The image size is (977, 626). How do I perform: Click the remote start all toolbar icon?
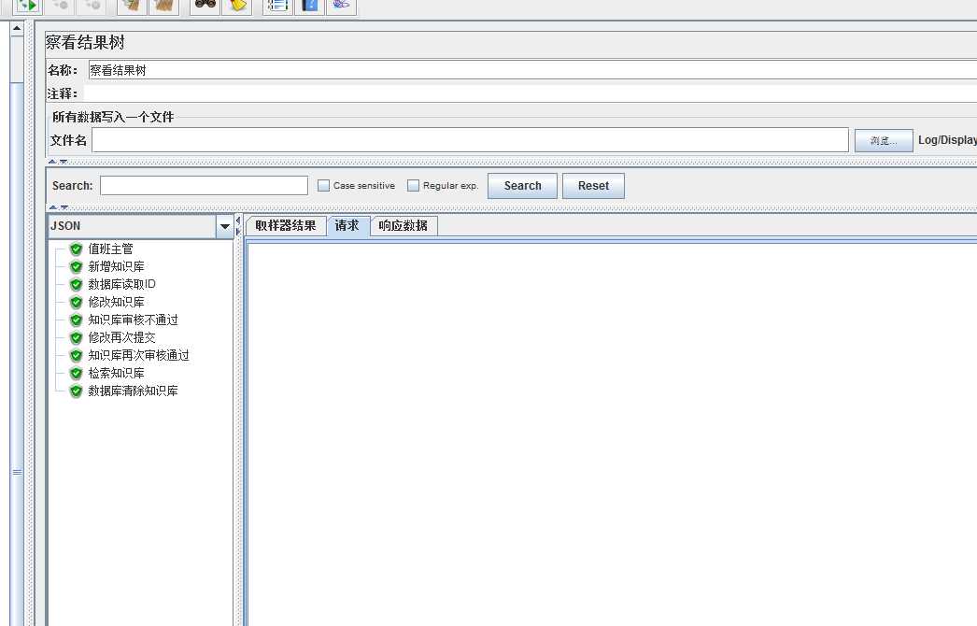coord(27,5)
